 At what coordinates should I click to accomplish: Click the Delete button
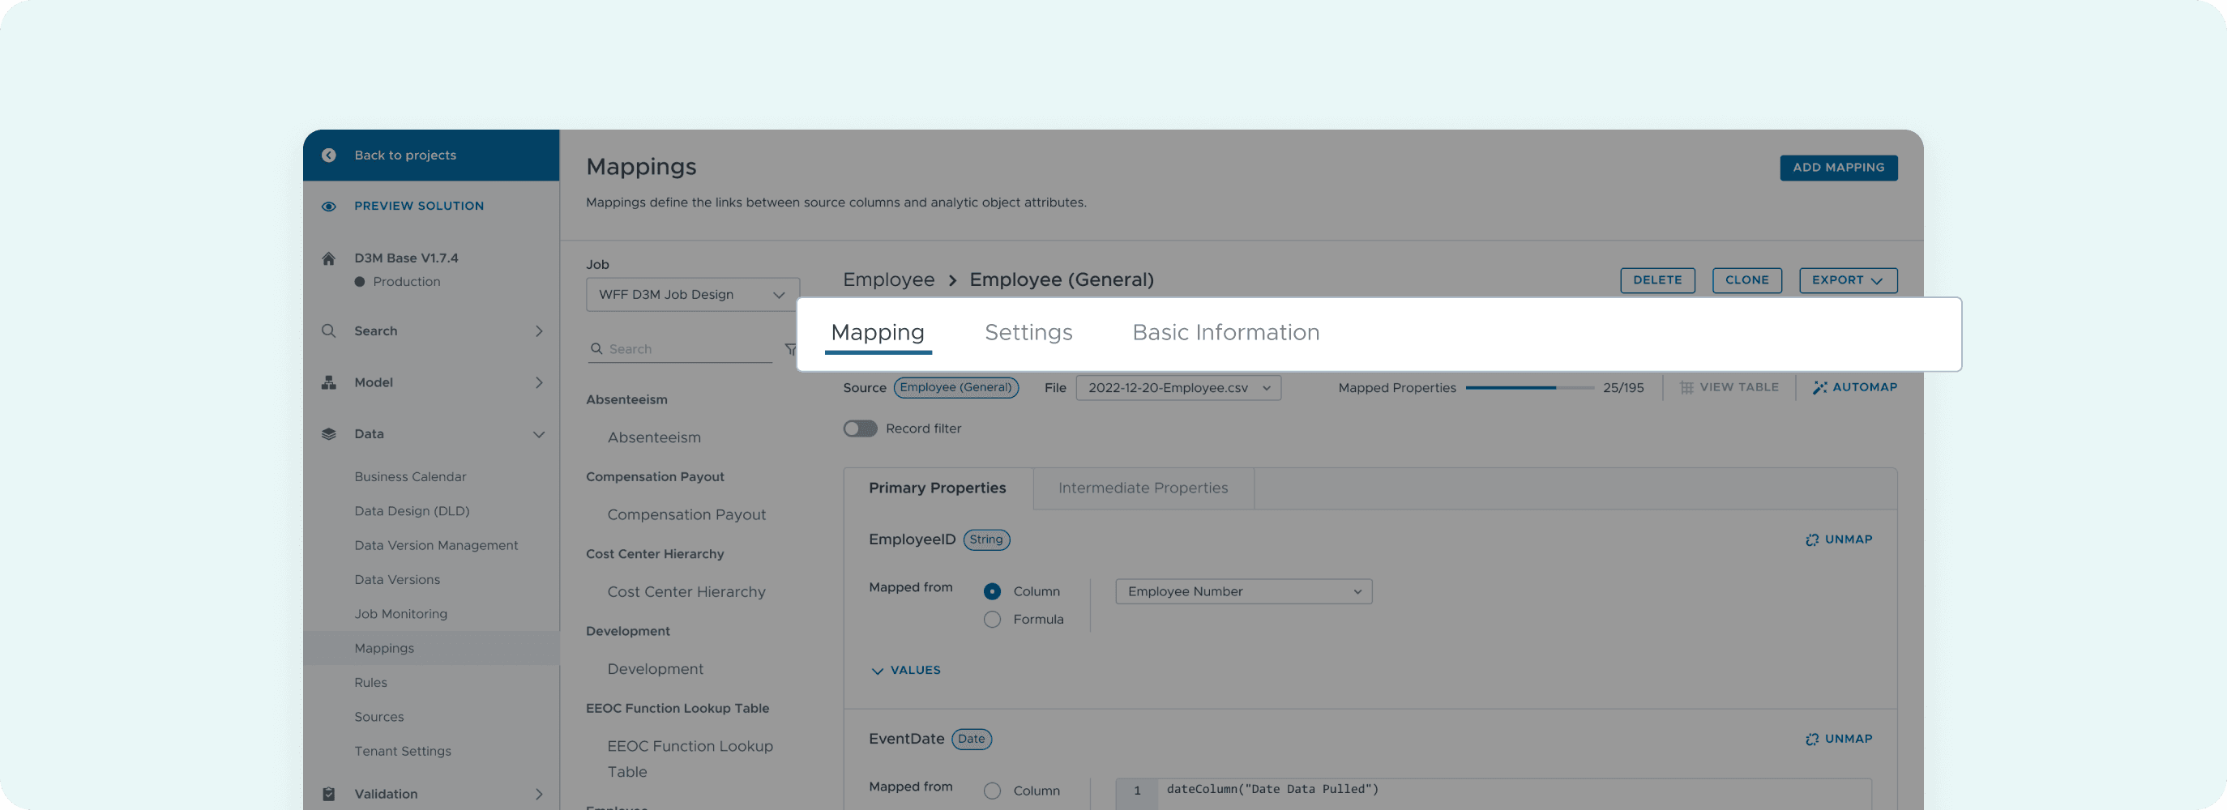pyautogui.click(x=1657, y=280)
